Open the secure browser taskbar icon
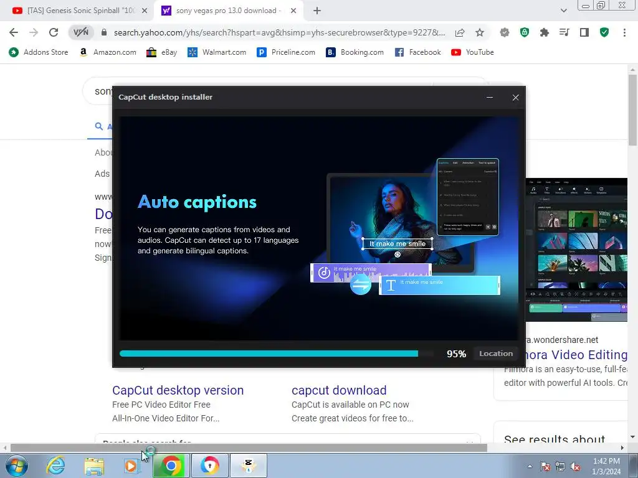638x478 pixels. (x=209, y=466)
